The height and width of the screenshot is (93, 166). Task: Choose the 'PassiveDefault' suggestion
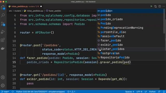(130, 36)
